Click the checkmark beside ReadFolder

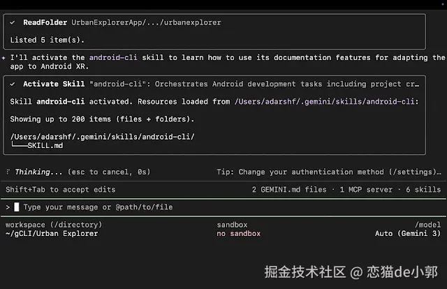tap(13, 22)
